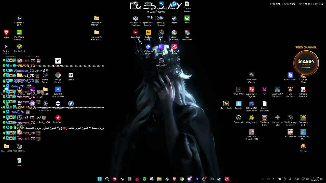
Task: Open volume control in system tray
Action: coord(307,179)
